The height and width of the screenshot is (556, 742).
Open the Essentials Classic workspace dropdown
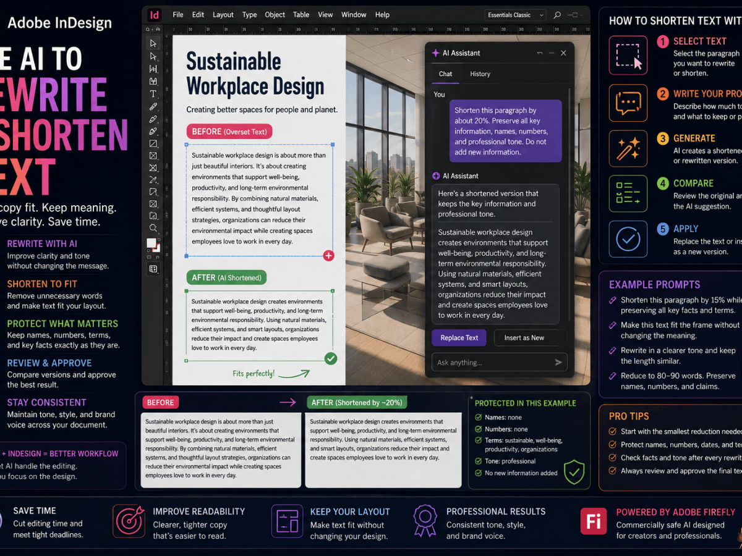pos(516,15)
